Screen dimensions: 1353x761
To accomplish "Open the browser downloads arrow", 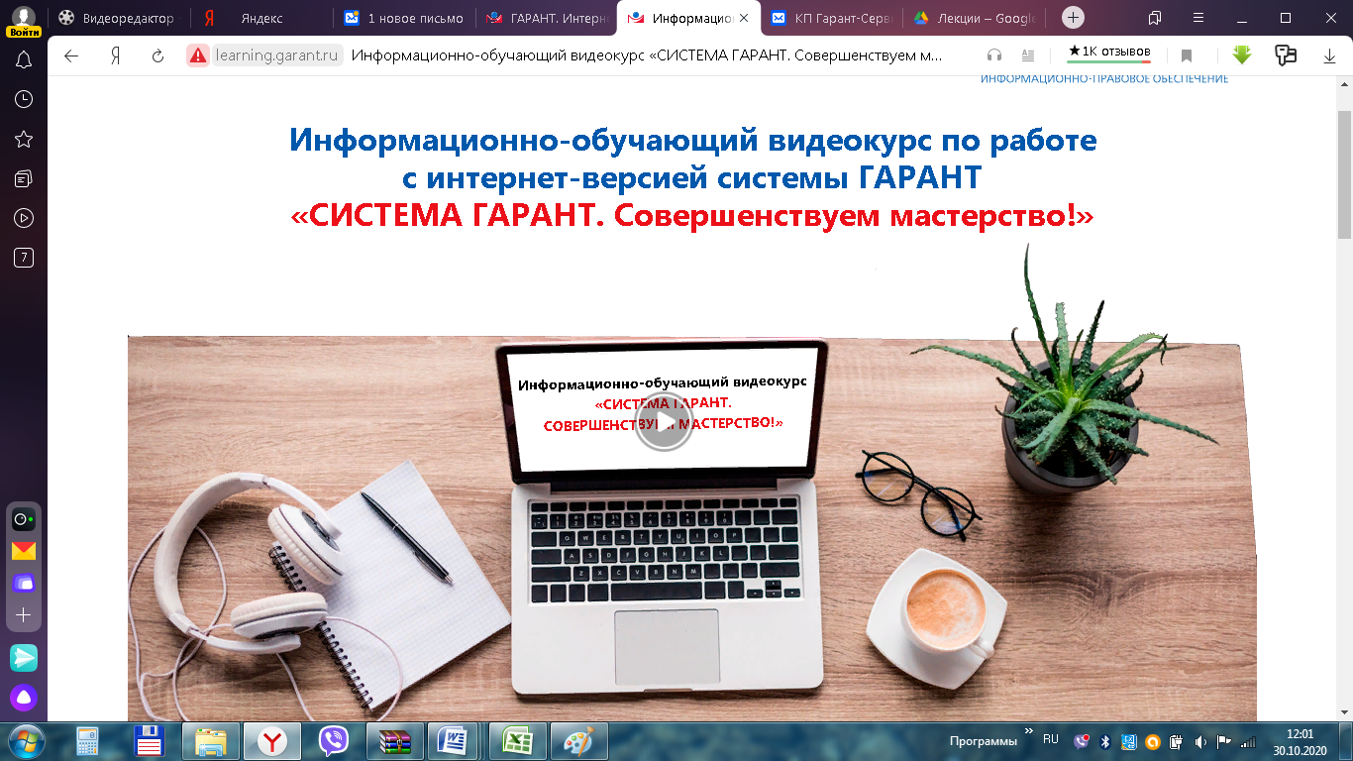I will (1330, 56).
